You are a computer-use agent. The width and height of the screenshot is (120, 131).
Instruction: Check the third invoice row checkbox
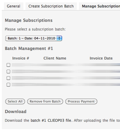8,78
